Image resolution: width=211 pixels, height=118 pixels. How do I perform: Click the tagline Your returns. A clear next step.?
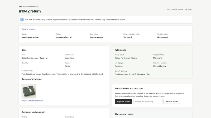coord(179,9)
